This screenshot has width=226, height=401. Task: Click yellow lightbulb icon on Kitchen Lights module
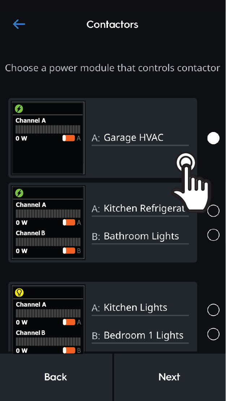click(x=19, y=293)
